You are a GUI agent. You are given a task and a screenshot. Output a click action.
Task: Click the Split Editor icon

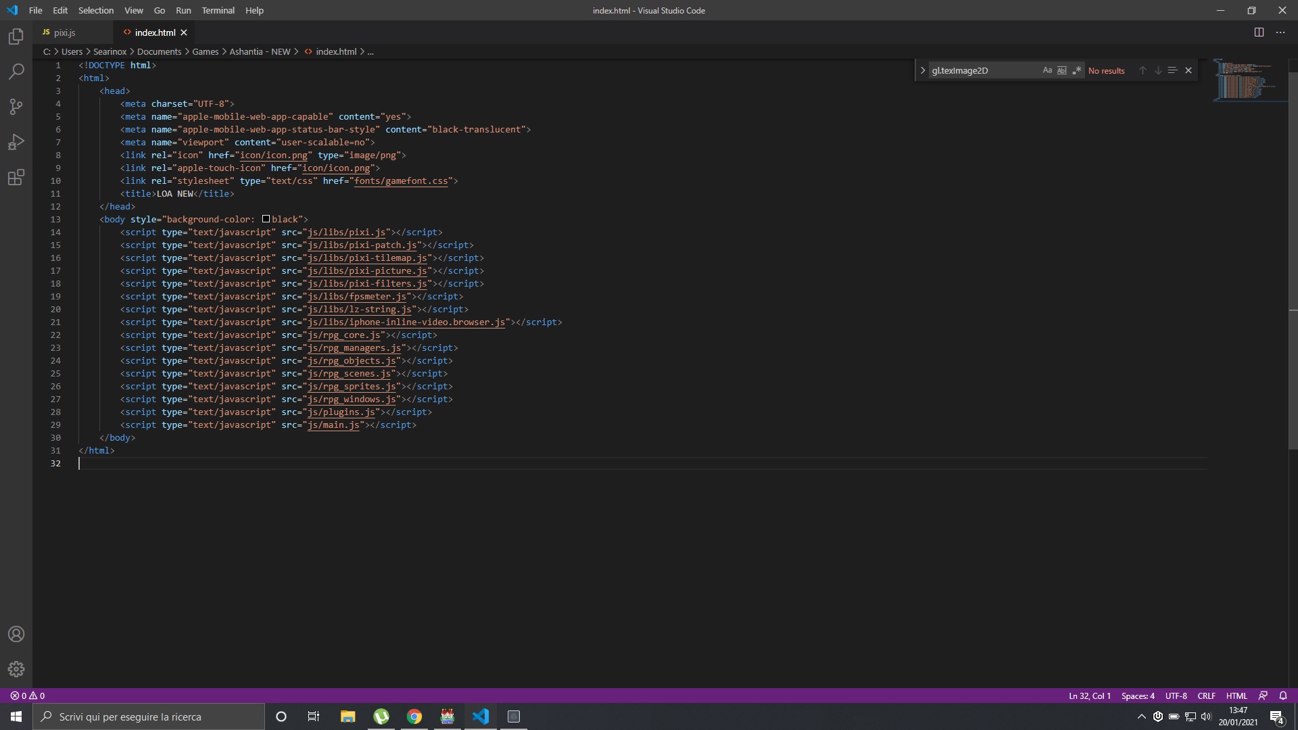coord(1259,32)
